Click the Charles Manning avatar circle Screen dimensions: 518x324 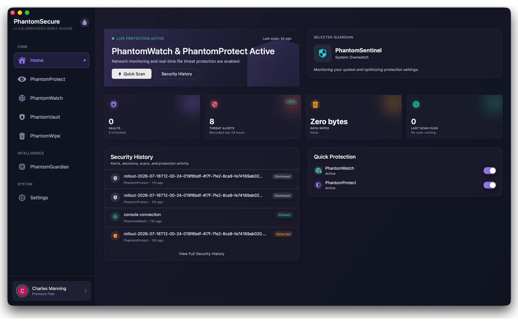pyautogui.click(x=22, y=291)
